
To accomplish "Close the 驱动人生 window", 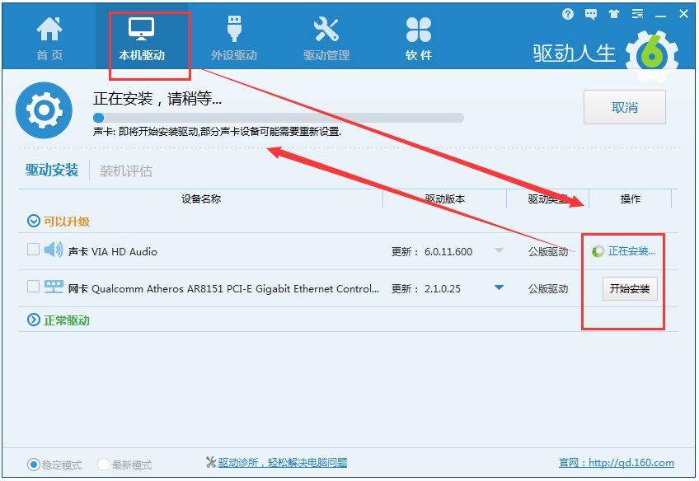I will (683, 14).
